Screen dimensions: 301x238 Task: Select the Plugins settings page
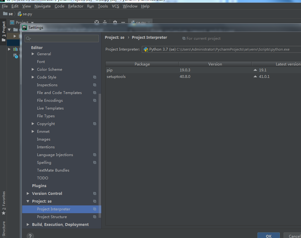click(x=39, y=186)
